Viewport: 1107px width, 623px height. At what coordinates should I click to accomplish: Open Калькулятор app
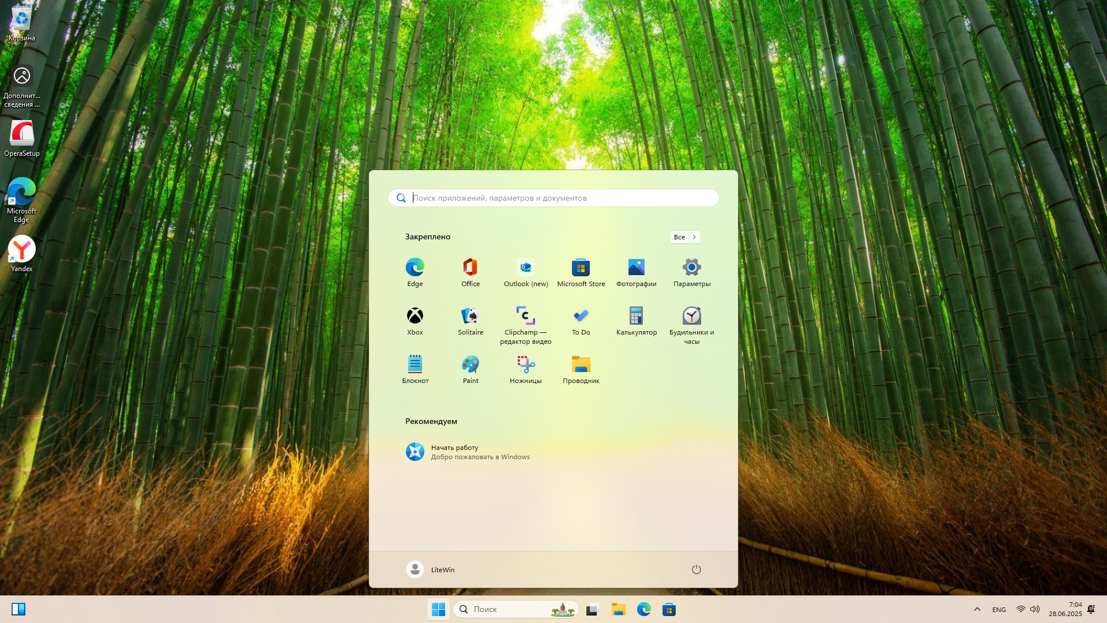[636, 316]
